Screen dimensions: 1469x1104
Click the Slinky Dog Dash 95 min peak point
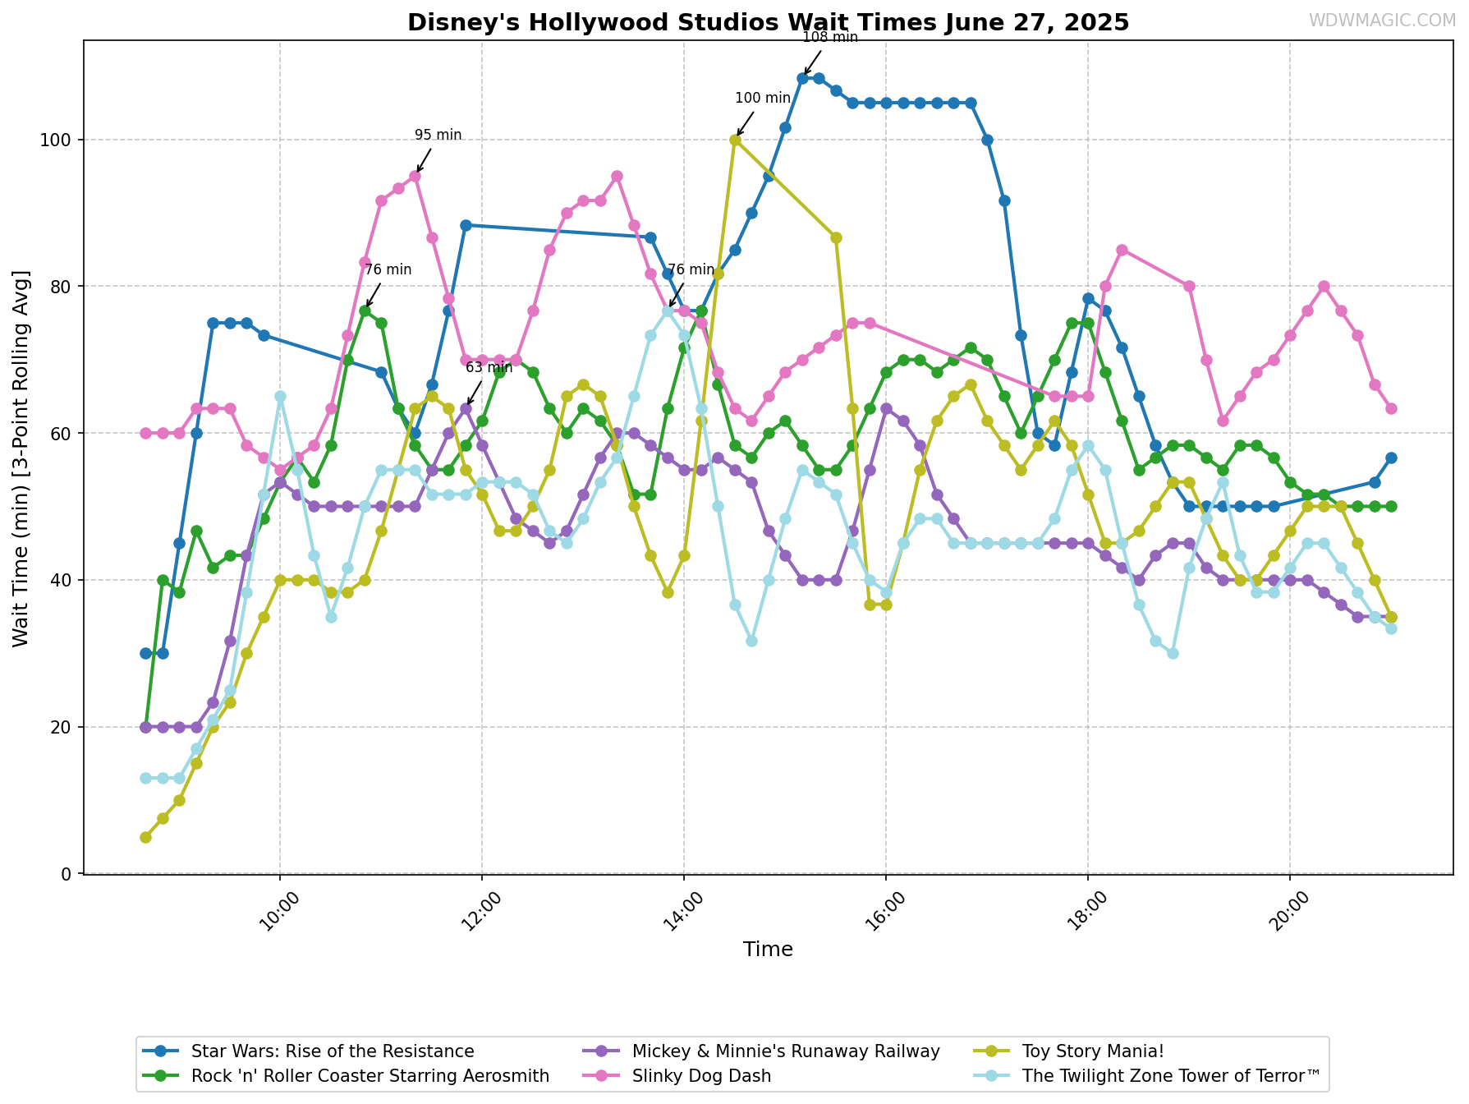(415, 176)
